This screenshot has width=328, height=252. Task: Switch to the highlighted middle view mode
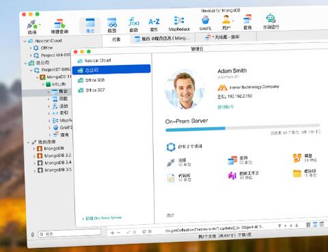(315, 225)
